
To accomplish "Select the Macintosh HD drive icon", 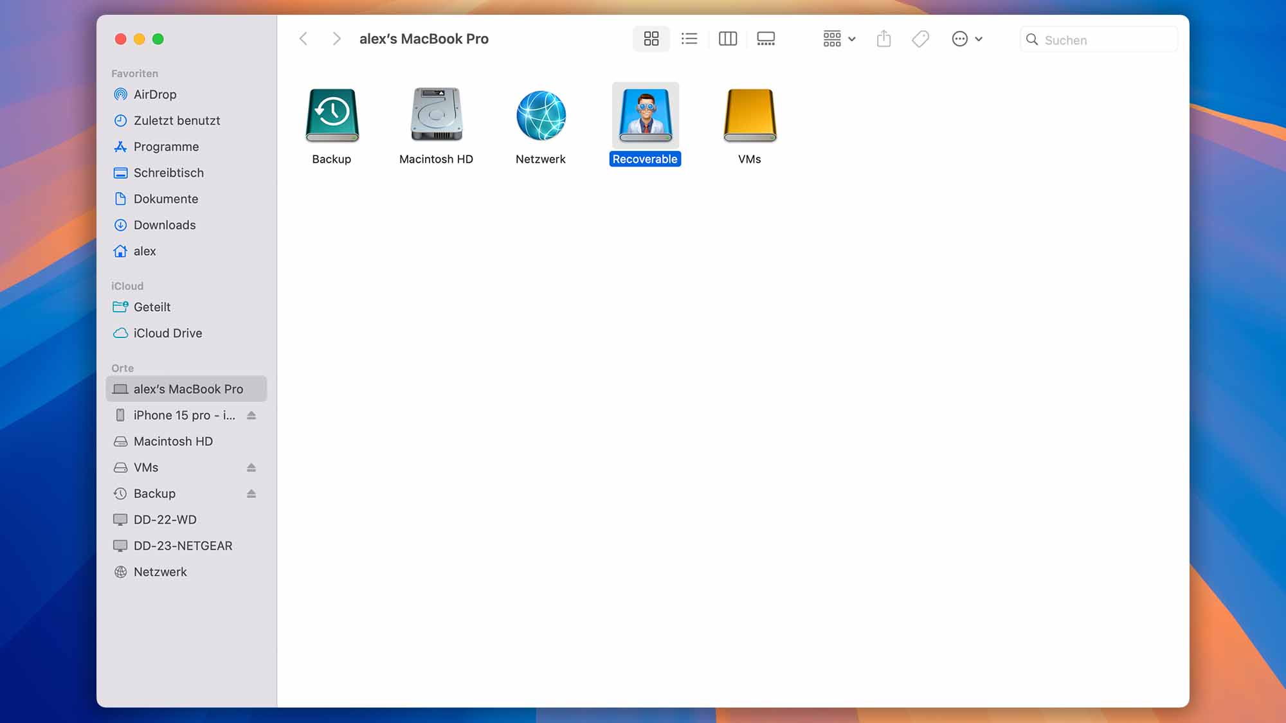I will [437, 114].
